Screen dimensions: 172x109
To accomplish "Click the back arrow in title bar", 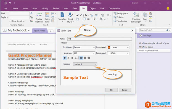I will click(5, 3).
